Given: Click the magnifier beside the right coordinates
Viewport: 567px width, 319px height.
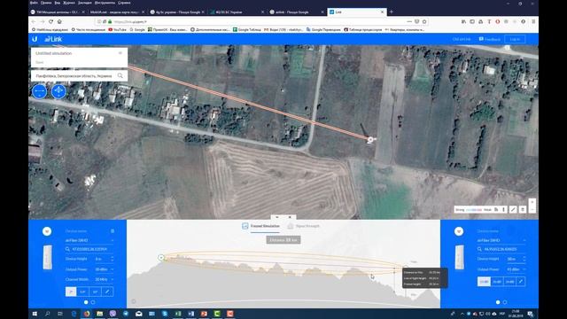Looking at the screenshot, I should coord(479,249).
